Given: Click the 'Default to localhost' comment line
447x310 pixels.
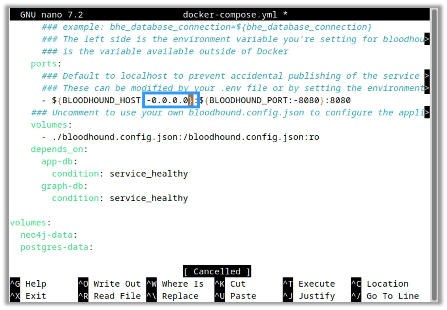Looking at the screenshot, I should pyautogui.click(x=231, y=76).
